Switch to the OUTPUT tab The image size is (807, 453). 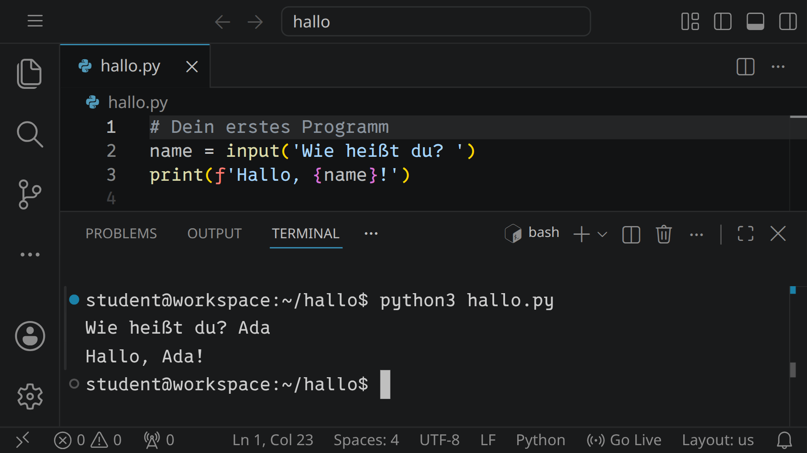click(x=214, y=233)
